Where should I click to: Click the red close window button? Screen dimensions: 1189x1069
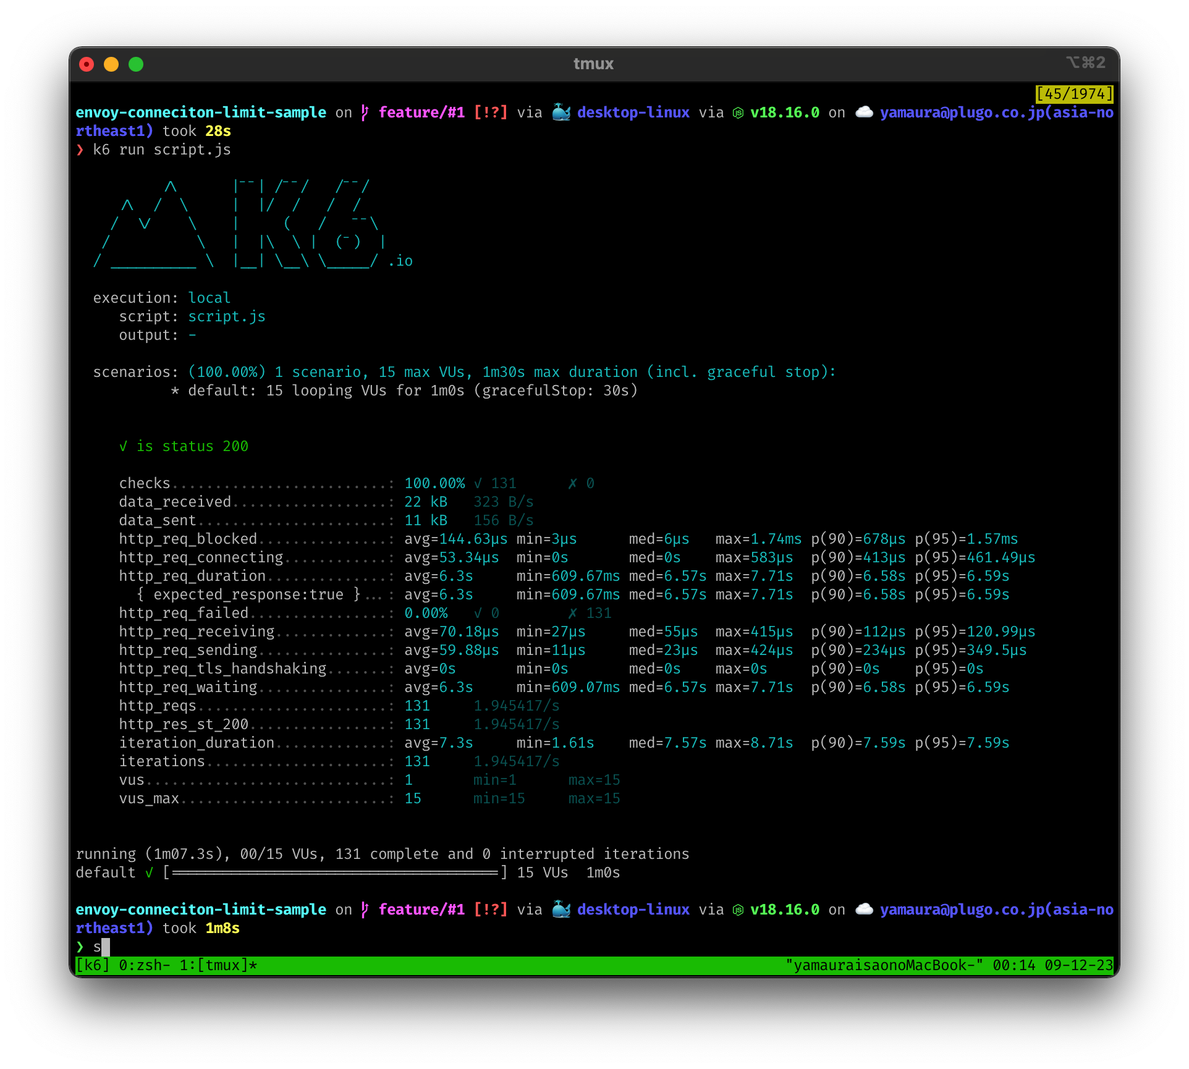[x=87, y=64]
